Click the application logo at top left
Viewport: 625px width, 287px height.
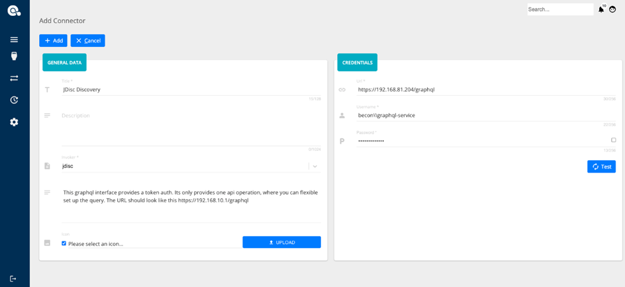(14, 11)
